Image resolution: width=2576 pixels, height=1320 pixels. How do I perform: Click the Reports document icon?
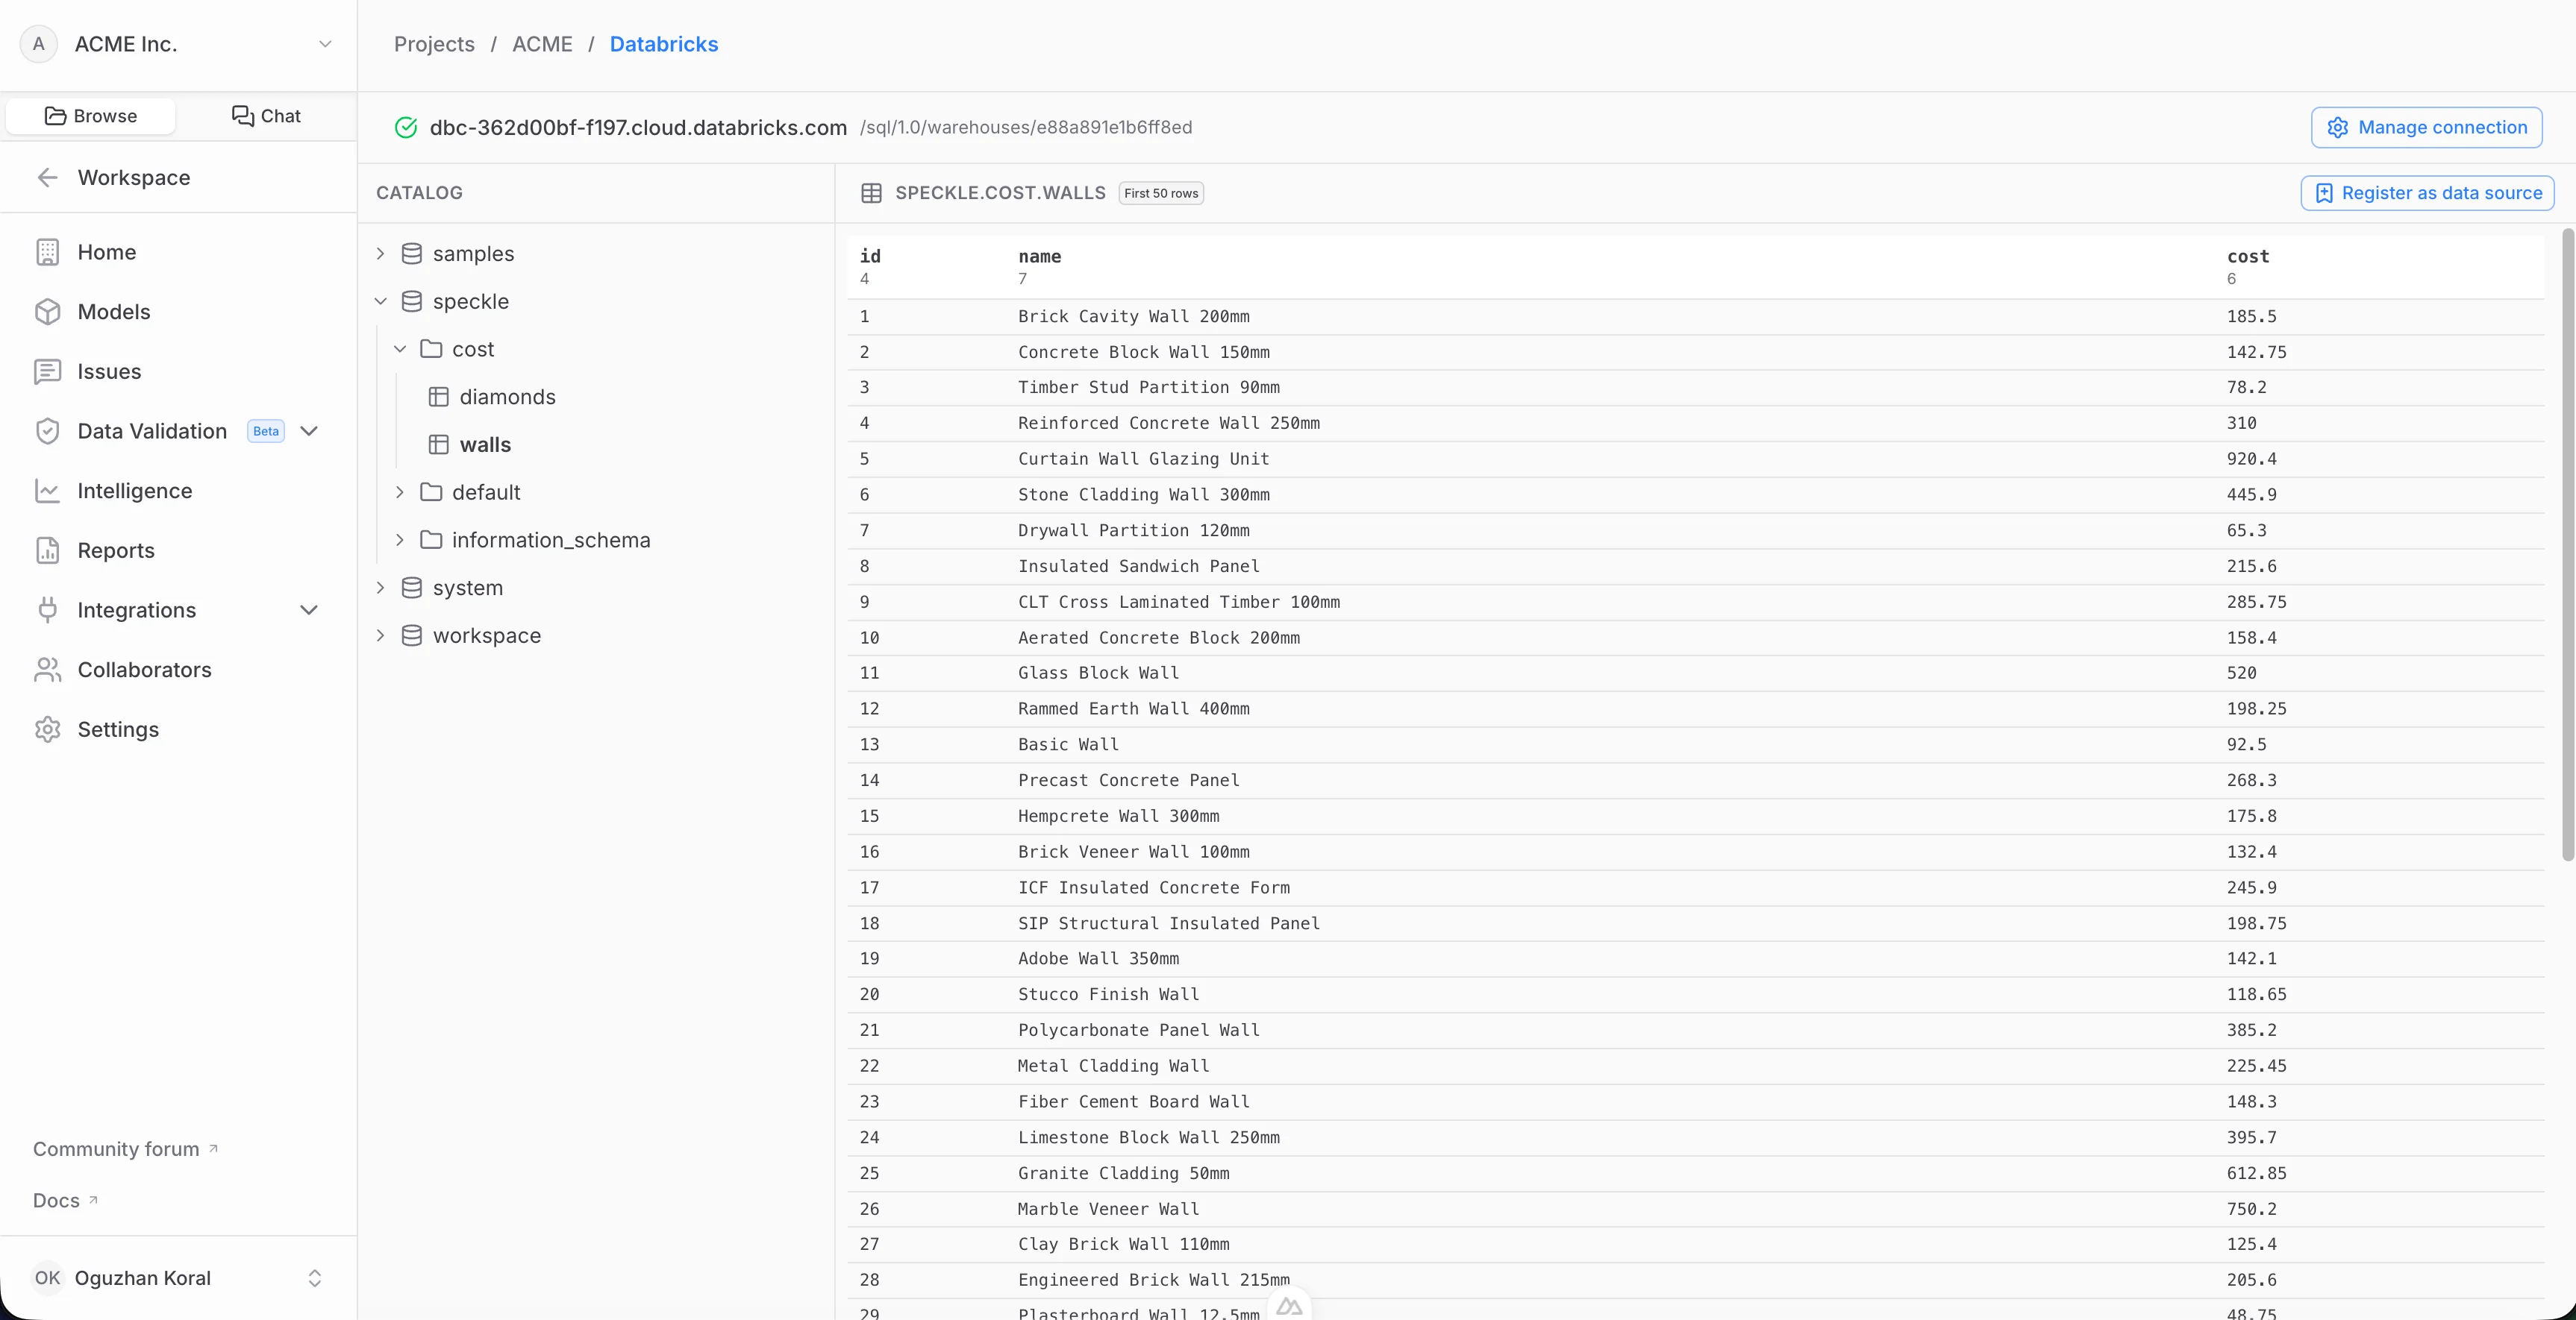tap(47, 550)
